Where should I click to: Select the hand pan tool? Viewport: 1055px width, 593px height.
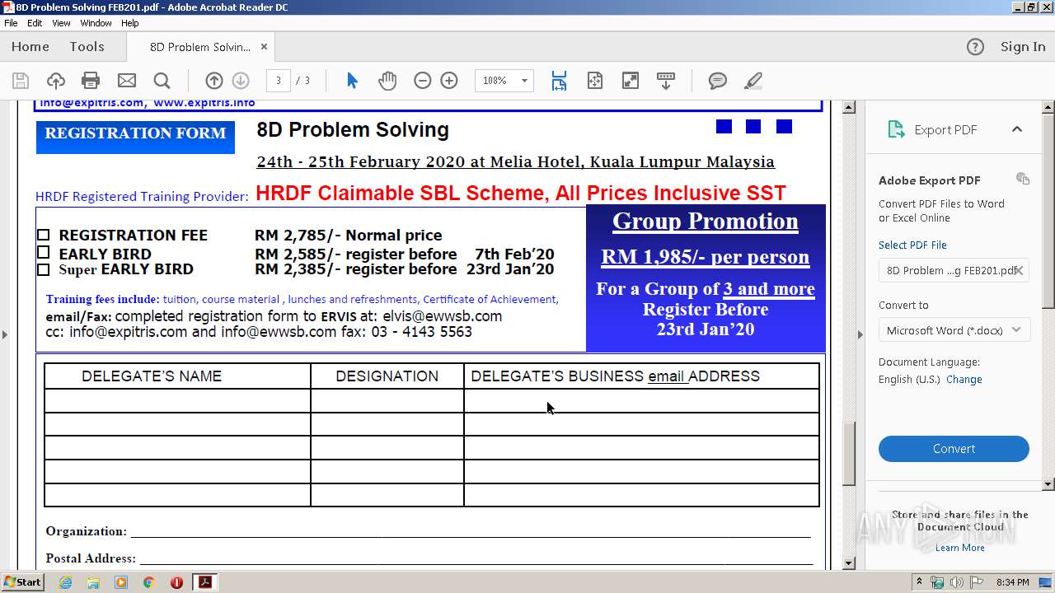coord(387,81)
